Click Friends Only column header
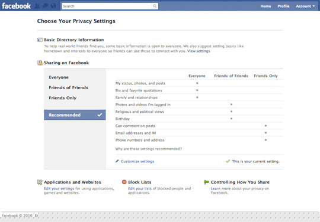 [x=265, y=76]
